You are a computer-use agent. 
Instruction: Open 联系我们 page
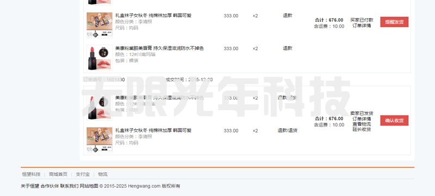(x=70, y=186)
